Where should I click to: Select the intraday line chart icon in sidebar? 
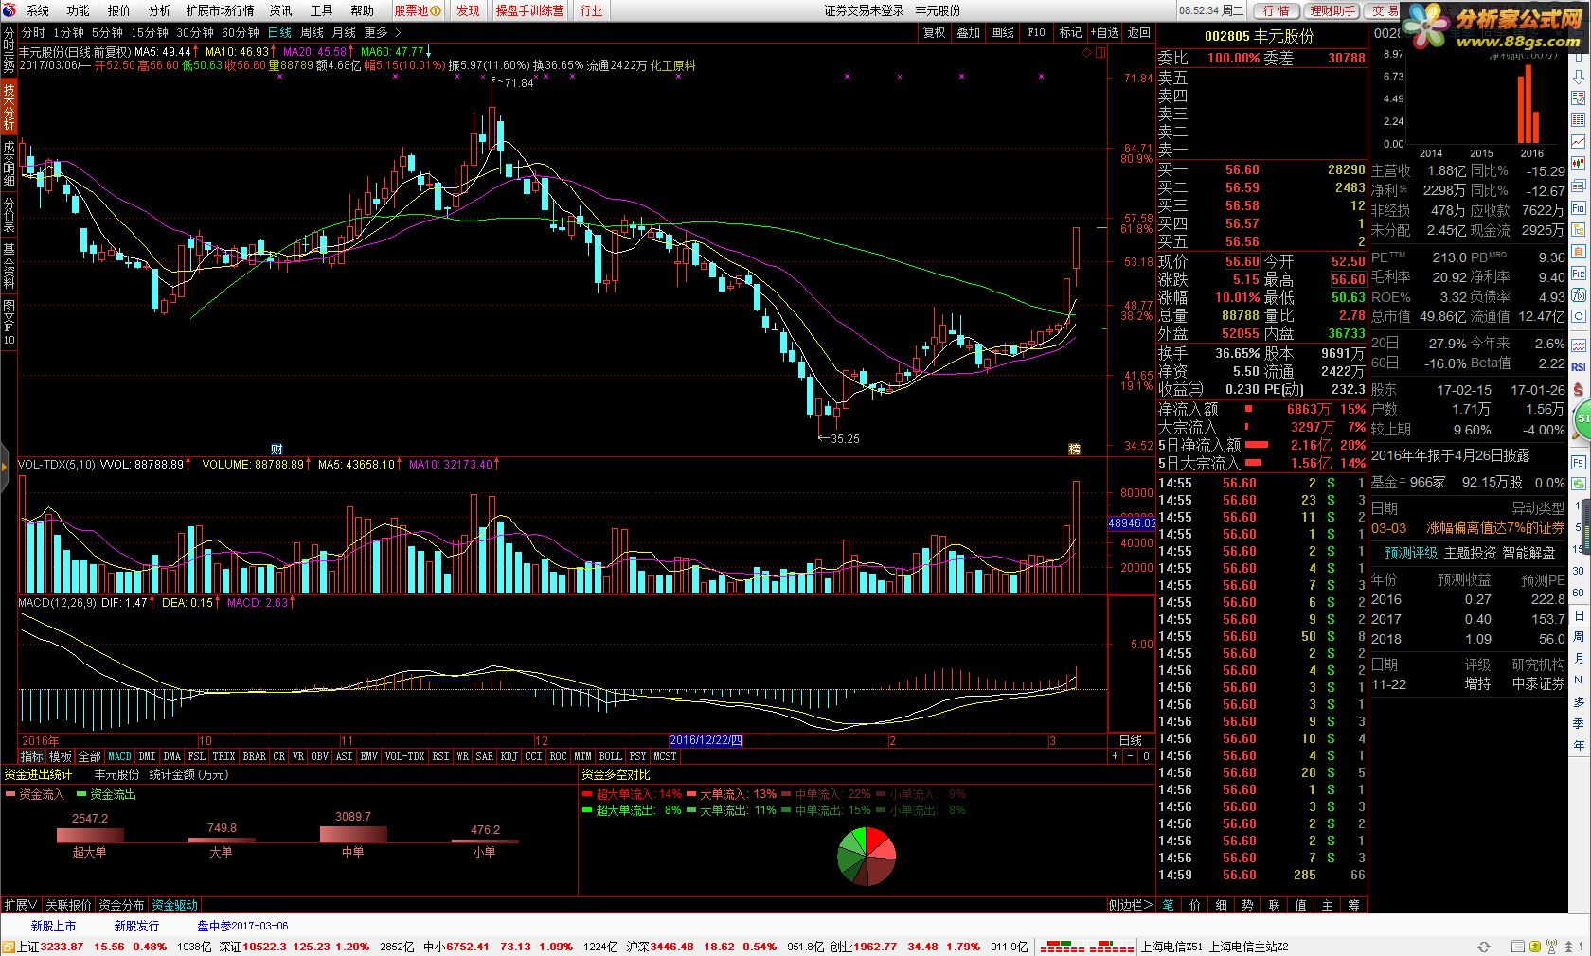coord(1578,141)
